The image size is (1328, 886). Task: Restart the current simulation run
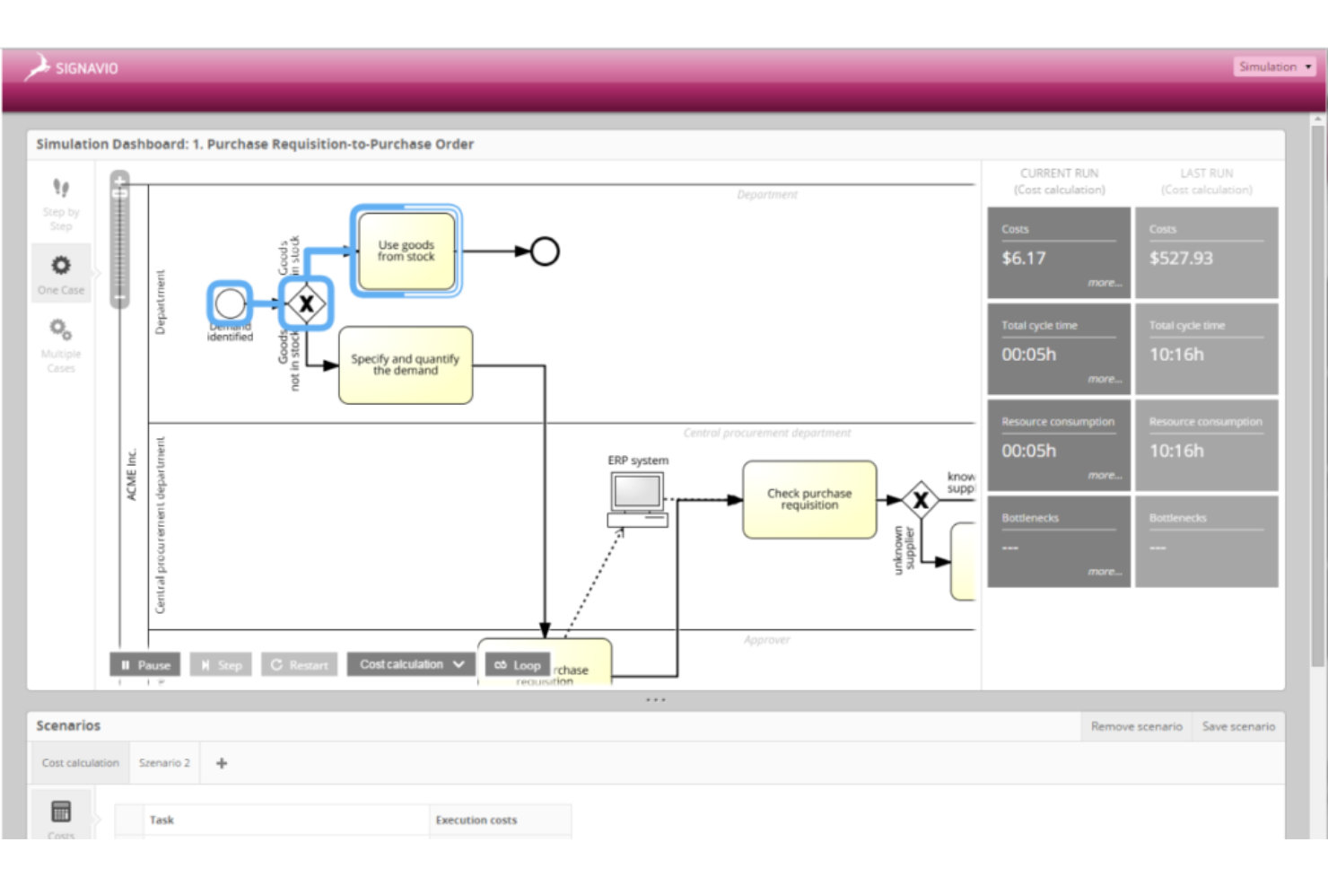click(299, 664)
